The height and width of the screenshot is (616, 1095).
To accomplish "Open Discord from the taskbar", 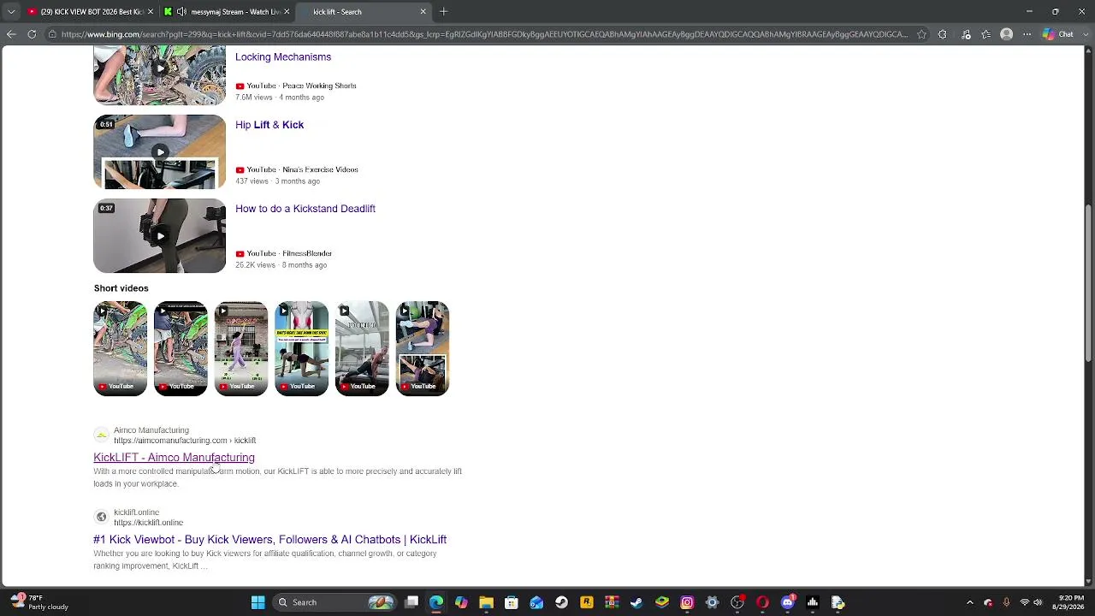I will coord(787,602).
